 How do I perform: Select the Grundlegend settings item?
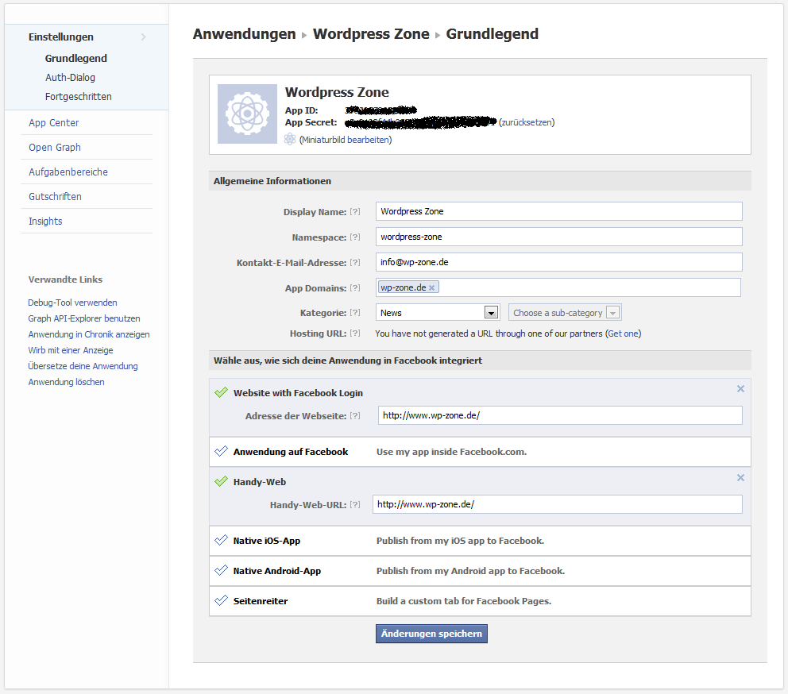[76, 58]
